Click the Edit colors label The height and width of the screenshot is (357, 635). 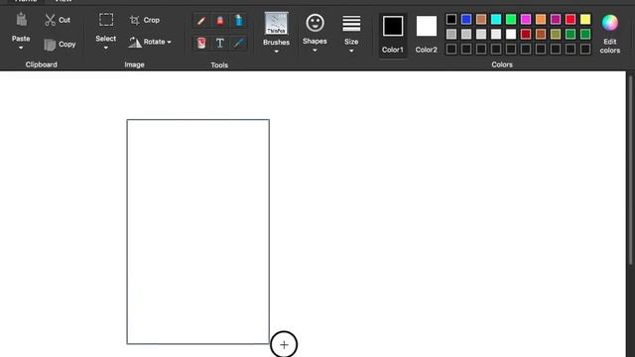(610, 46)
